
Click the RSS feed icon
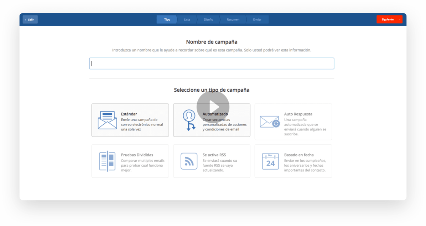(x=189, y=161)
